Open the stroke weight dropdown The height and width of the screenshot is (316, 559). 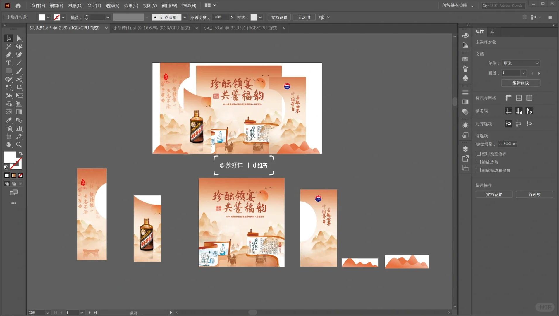[x=107, y=17]
